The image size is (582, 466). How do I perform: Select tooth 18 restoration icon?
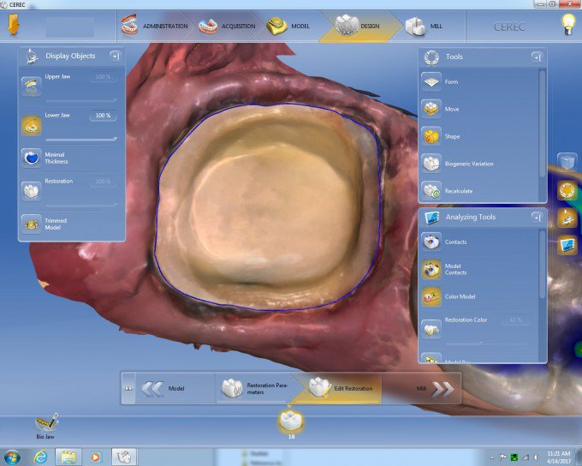point(291,421)
